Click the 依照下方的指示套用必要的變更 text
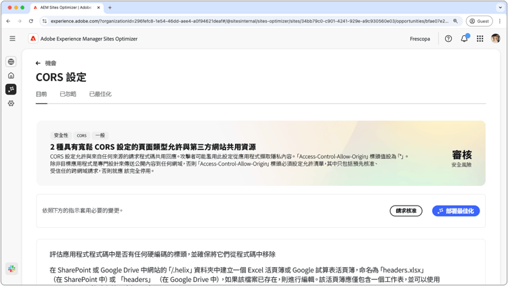Image resolution: width=508 pixels, height=286 pixels. tap(83, 211)
